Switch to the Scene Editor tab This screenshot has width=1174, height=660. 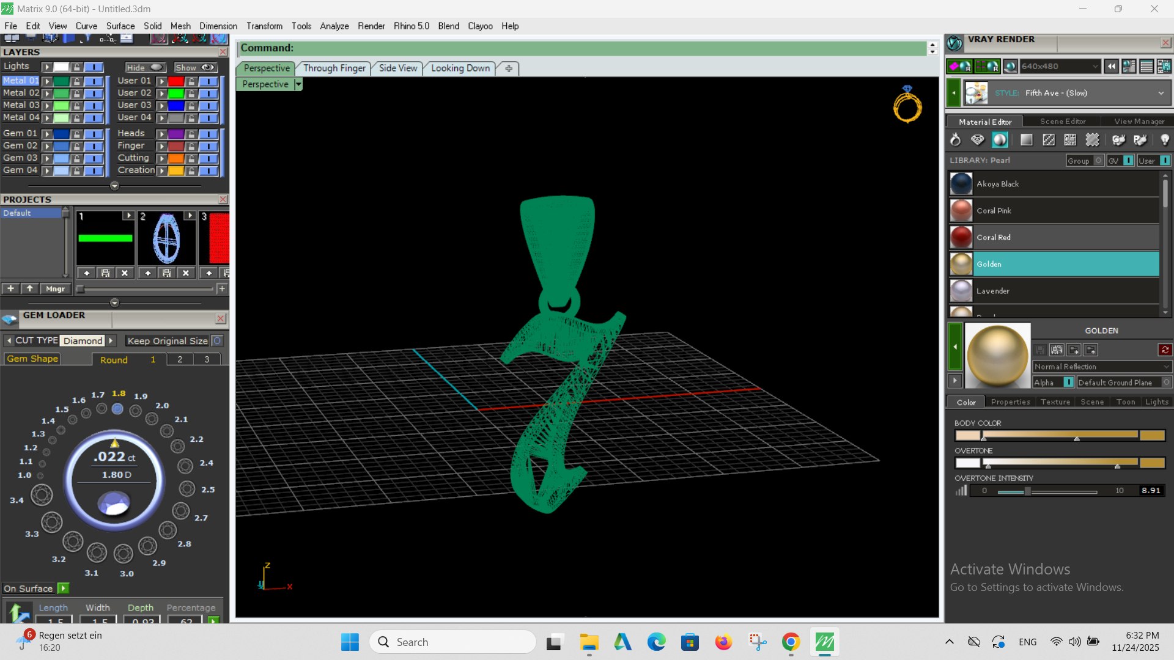point(1063,122)
